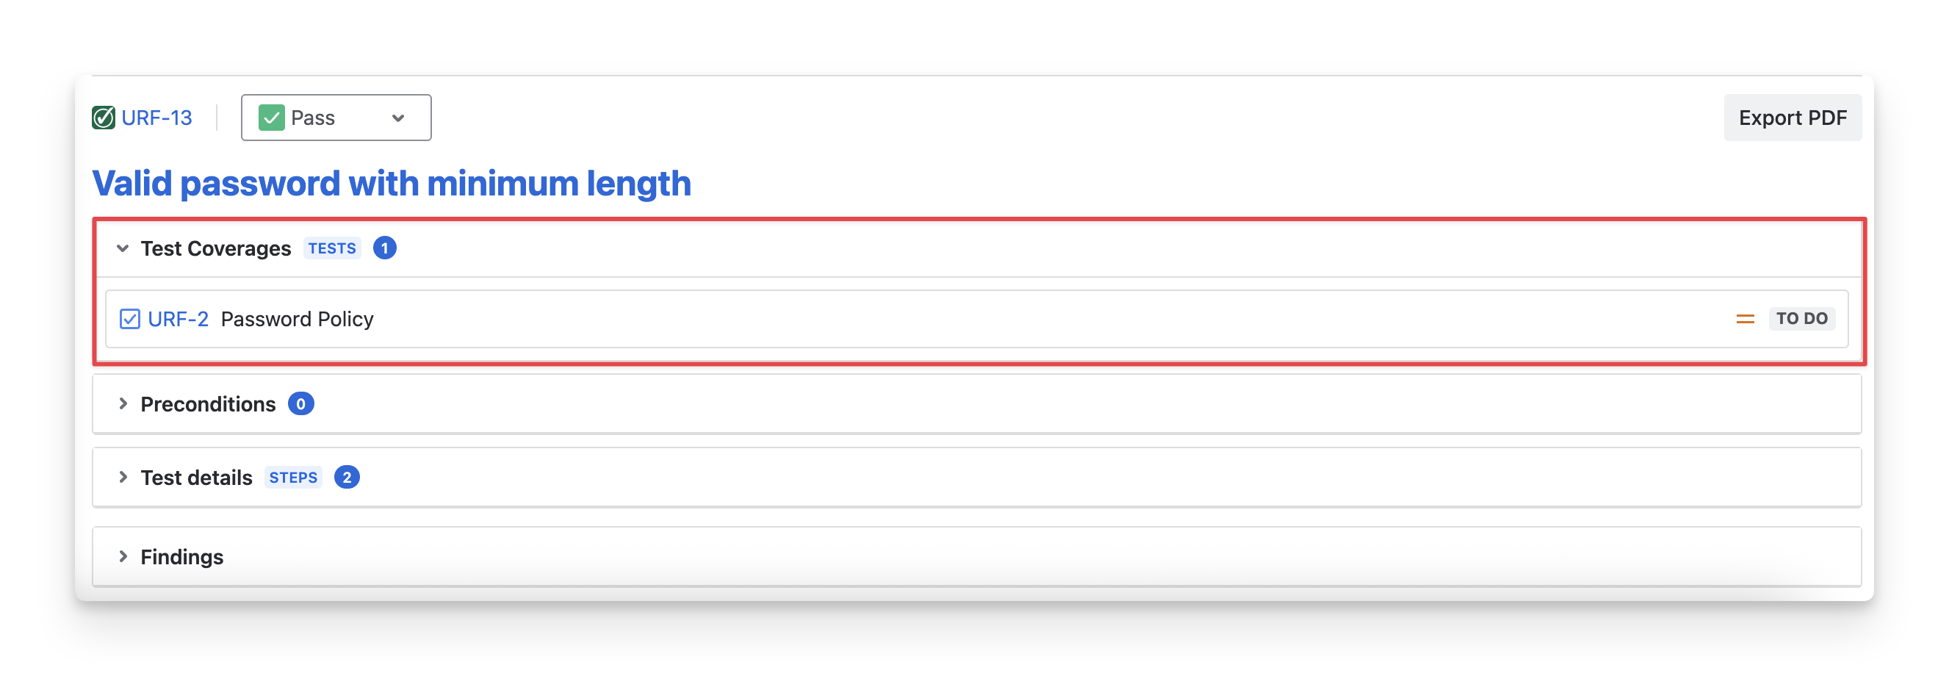This screenshot has width=1949, height=676.
Task: Click the Valid password with minimum length title
Action: tap(391, 184)
